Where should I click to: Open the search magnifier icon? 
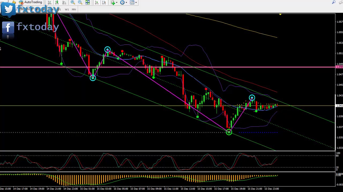point(334,2)
